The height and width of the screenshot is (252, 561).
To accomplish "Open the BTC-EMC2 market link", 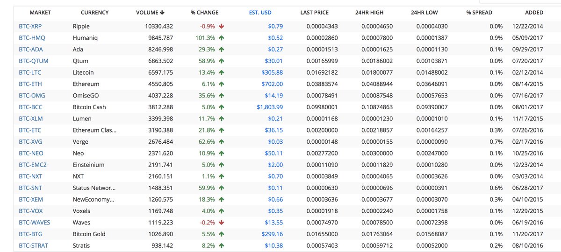I will [x=33, y=165].
